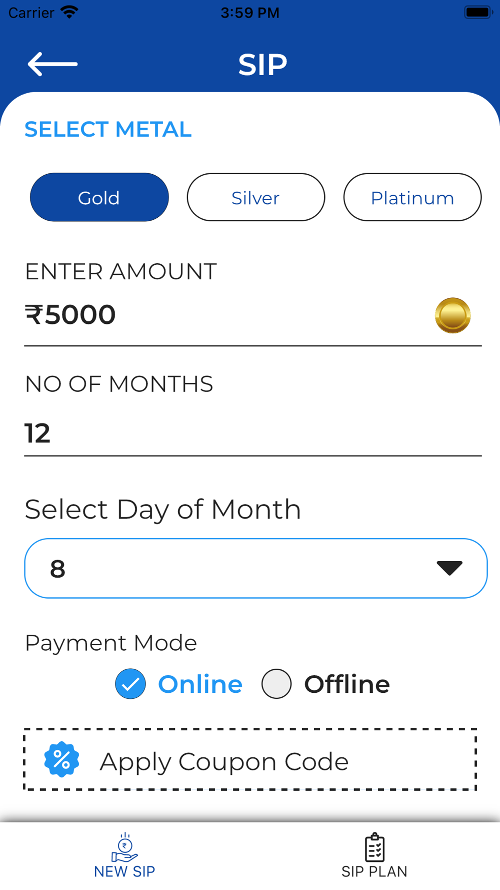Open the day of month dropdown arrow
The image size is (500, 890).
449,568
